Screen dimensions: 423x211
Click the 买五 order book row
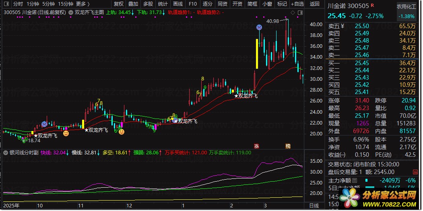point(372,92)
